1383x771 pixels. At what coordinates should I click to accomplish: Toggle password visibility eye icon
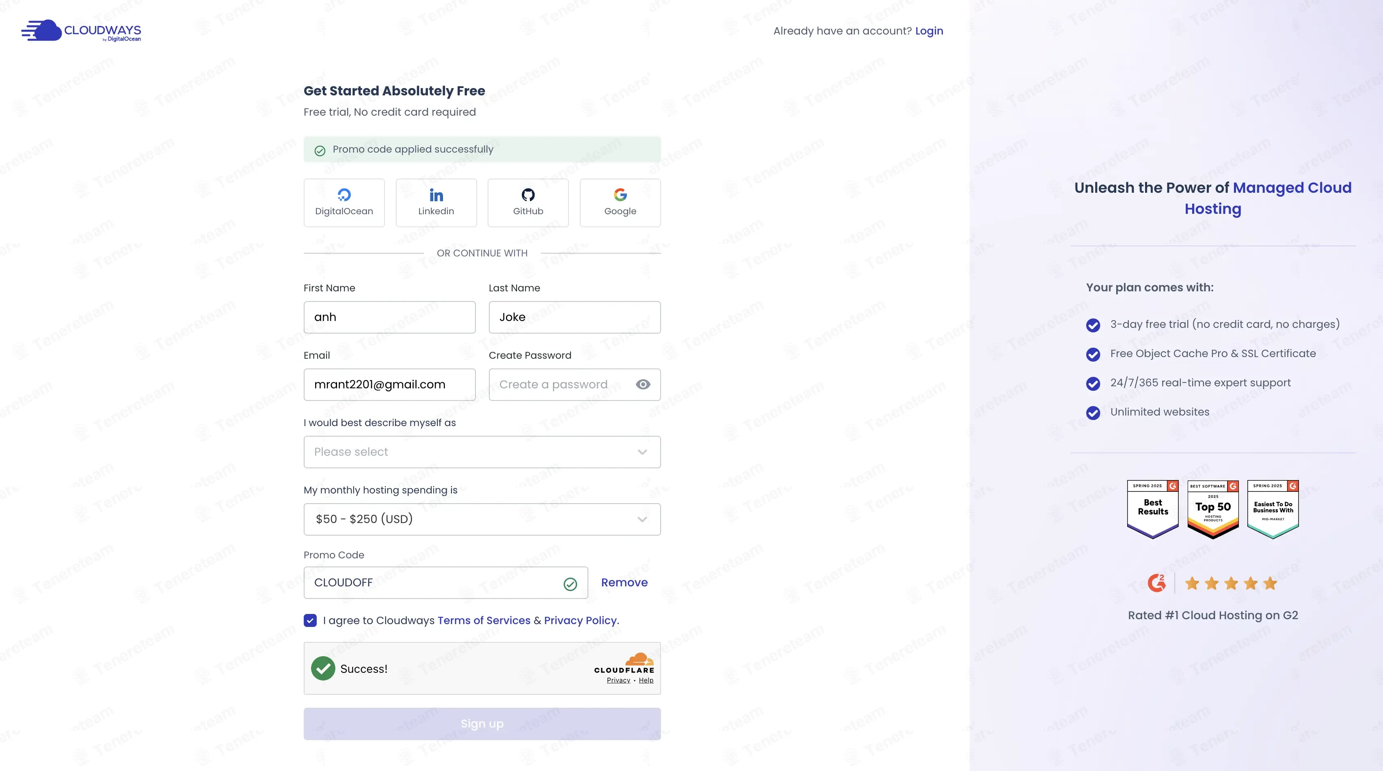tap(643, 385)
